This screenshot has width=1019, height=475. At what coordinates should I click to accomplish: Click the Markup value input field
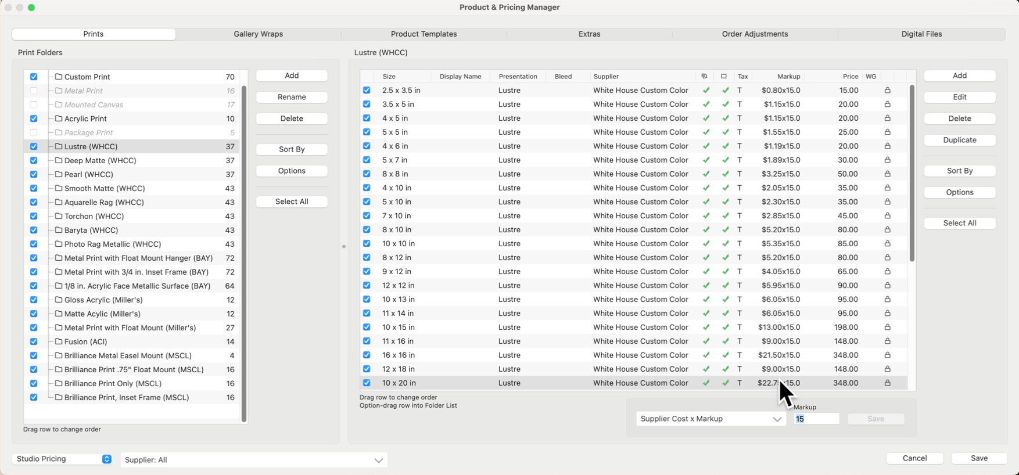(x=816, y=419)
